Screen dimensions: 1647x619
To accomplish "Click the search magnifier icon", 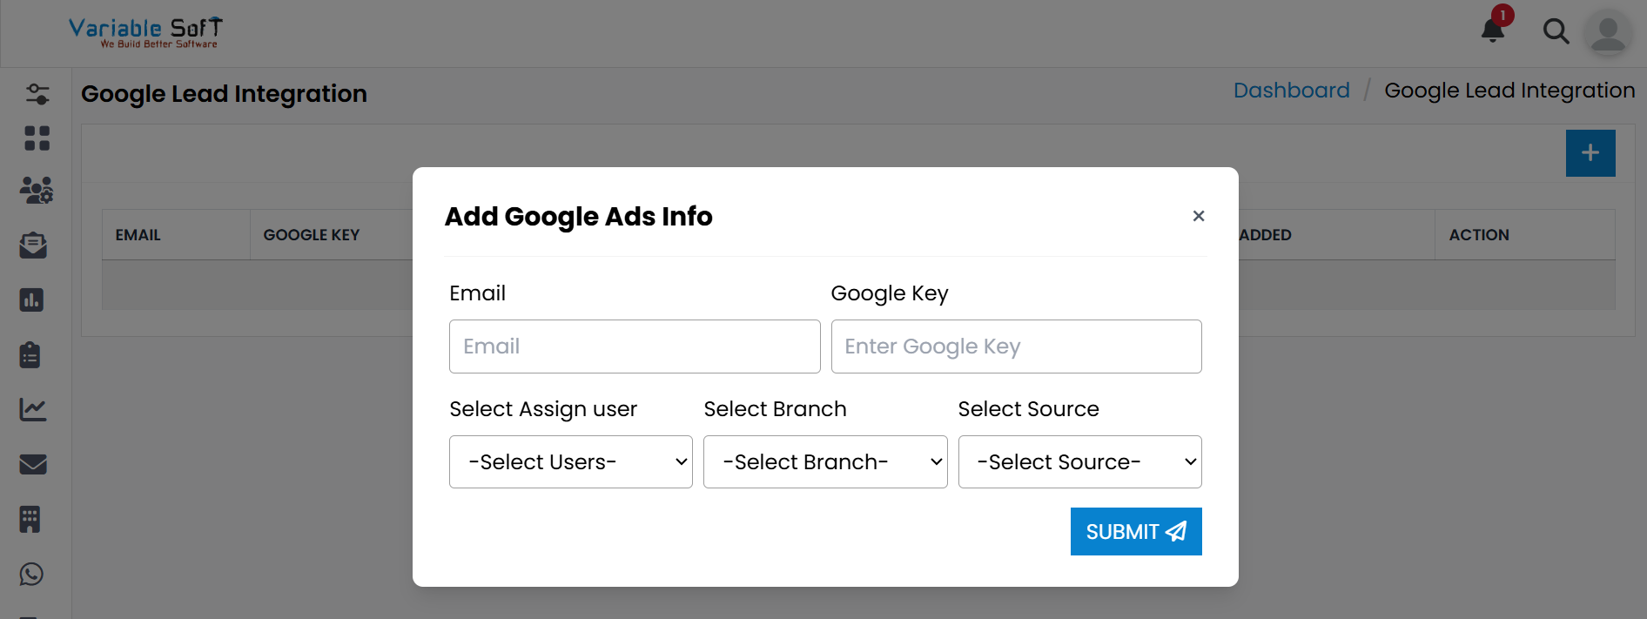I will click(1556, 31).
